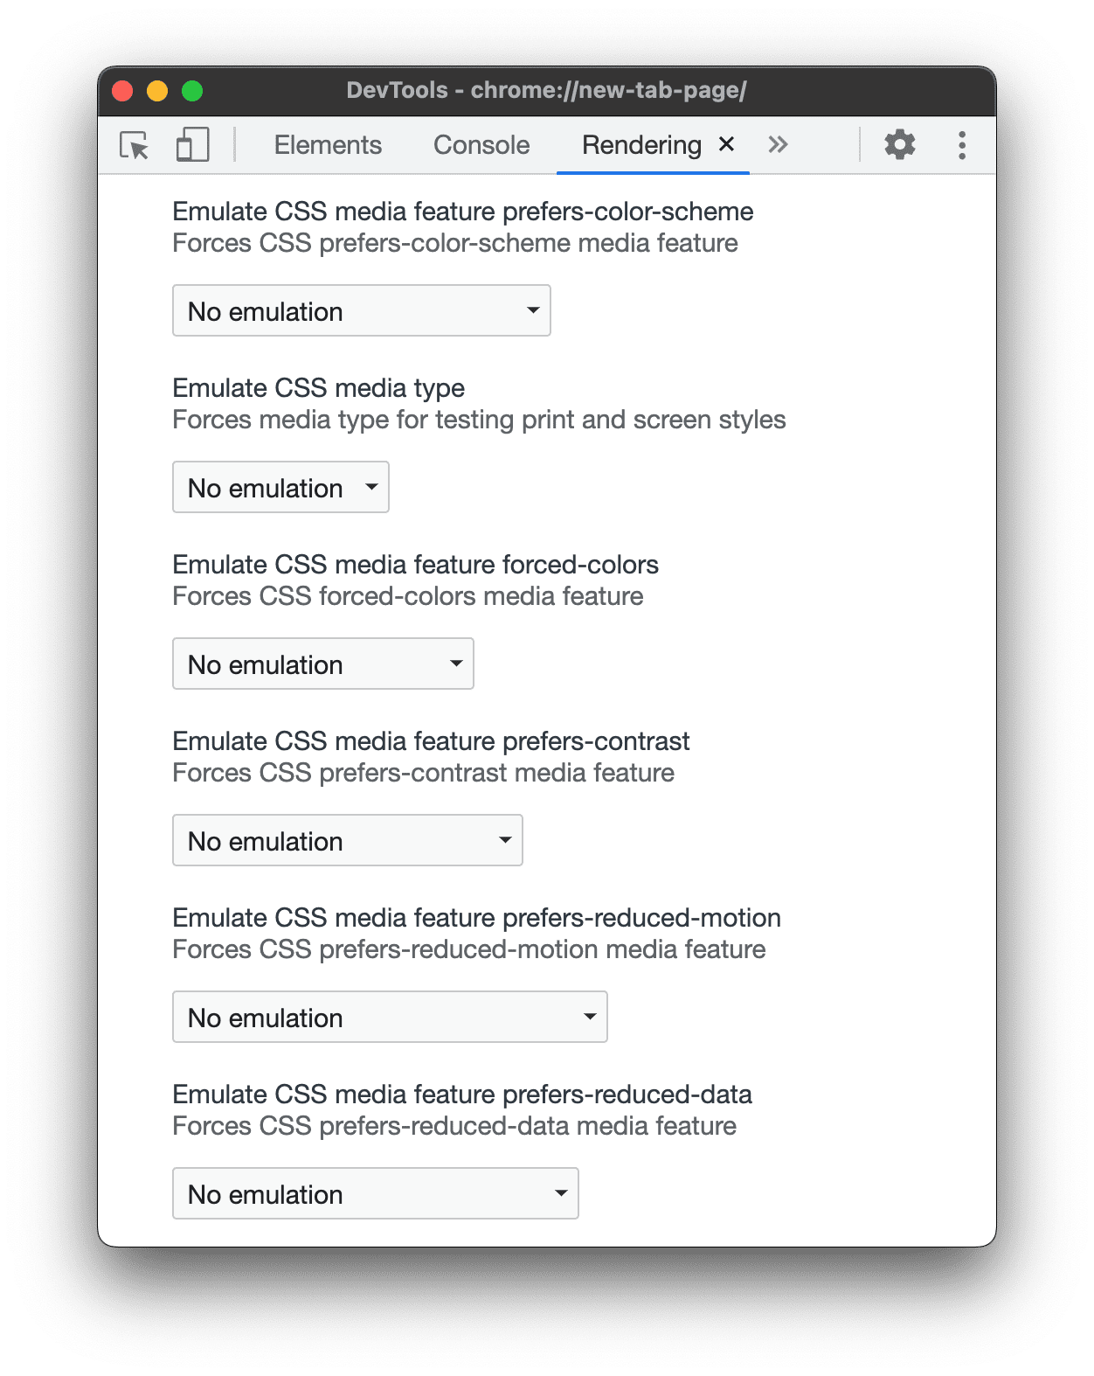Open the forced-colors emulation dropdown
Screen dimensions: 1094x1376
point(322,664)
